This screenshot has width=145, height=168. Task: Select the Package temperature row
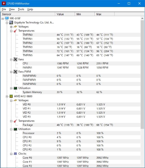tap(81, 125)
